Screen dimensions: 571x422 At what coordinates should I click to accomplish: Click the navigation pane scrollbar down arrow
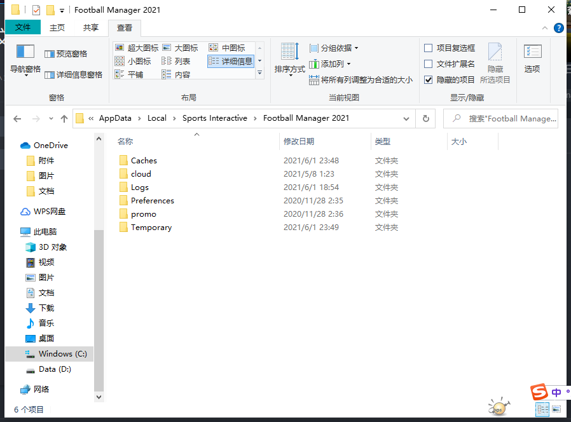pos(99,397)
